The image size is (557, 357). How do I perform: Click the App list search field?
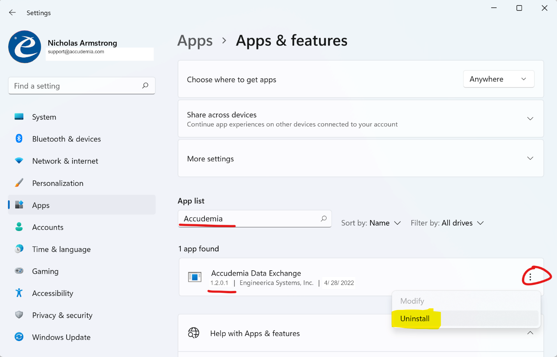tap(249, 219)
